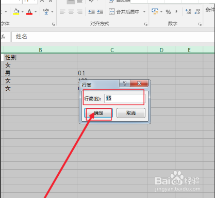Image resolution: width=215 pixels, height=198 pixels.
Task: Open the 对齐方式 group dialog launcher
Action: [146, 24]
